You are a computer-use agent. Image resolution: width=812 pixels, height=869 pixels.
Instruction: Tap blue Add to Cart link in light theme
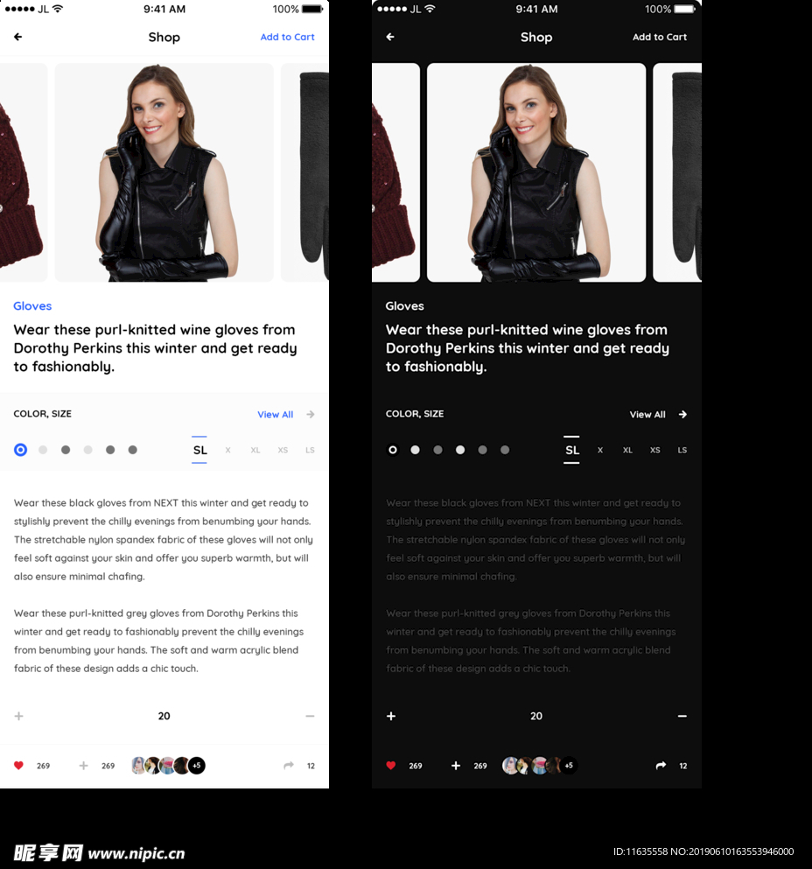point(287,37)
